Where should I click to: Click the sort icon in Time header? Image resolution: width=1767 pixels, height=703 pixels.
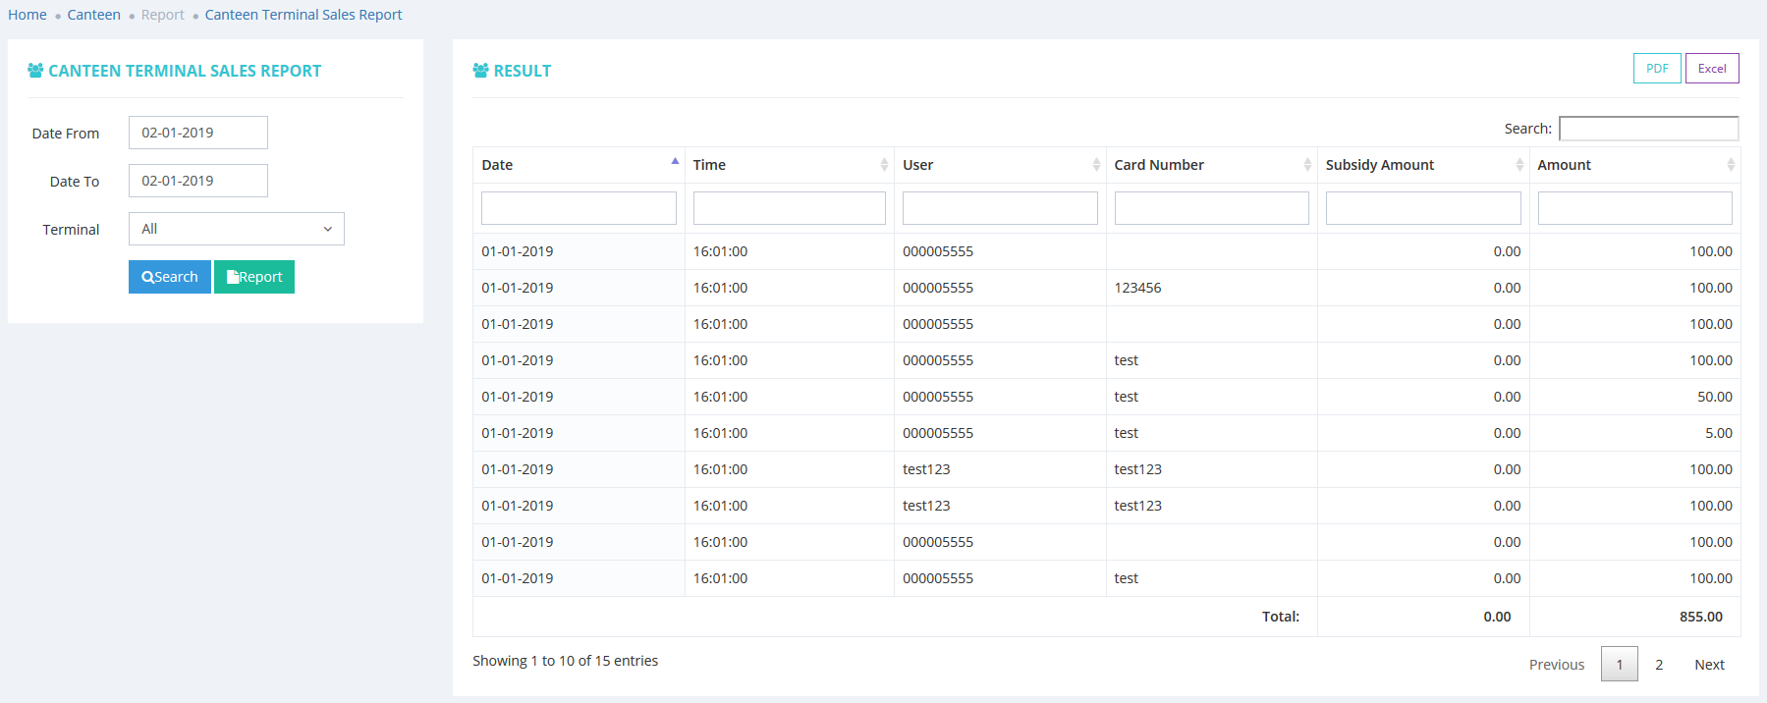884,165
